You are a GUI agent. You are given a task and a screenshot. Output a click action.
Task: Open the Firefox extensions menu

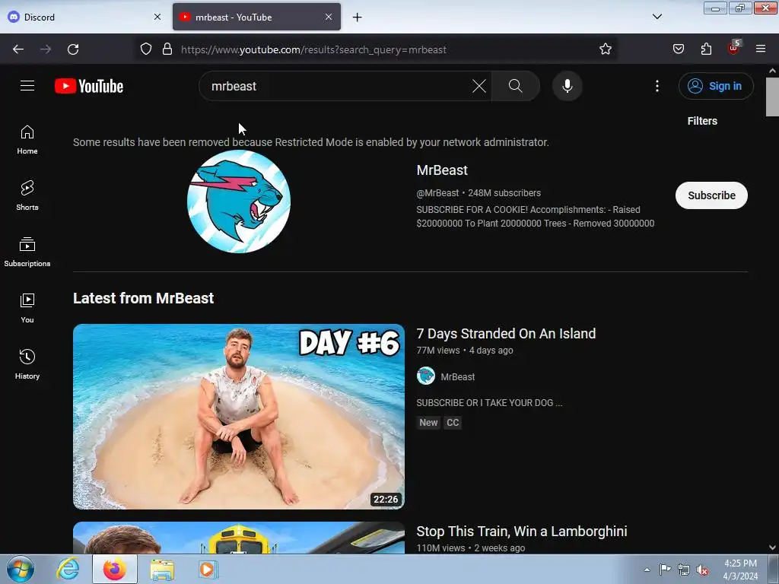(x=706, y=49)
